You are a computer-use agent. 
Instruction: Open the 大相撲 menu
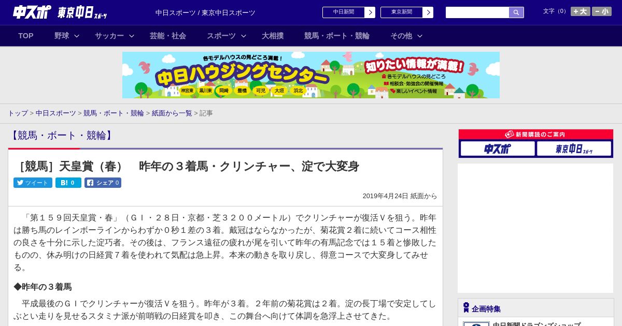point(273,36)
